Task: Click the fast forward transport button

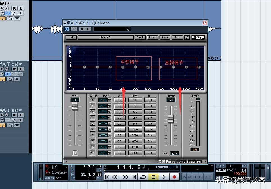Action: 126,177
